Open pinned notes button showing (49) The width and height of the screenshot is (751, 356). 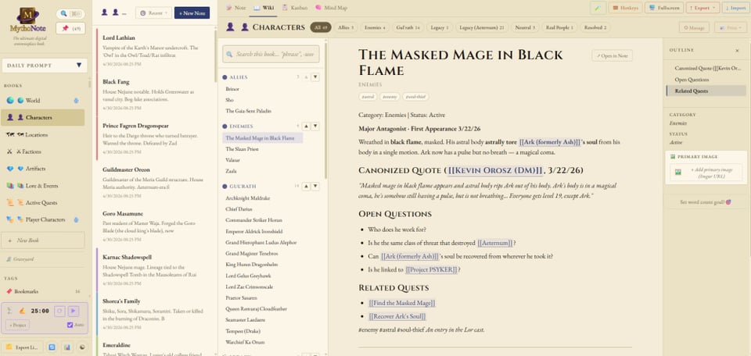click(70, 28)
